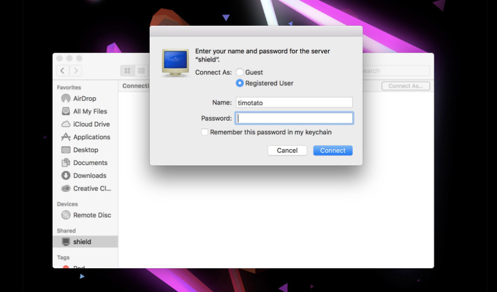Select the Guest radio button

240,72
